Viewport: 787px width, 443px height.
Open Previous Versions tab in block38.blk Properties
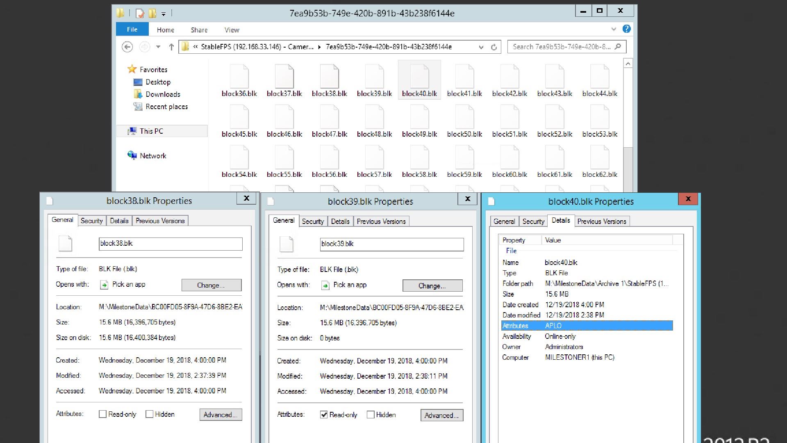tap(160, 221)
